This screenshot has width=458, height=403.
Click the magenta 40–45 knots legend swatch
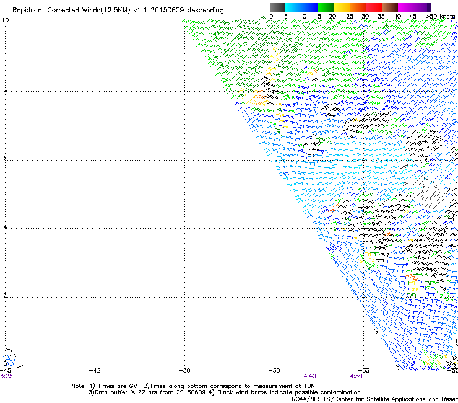pos(406,7)
